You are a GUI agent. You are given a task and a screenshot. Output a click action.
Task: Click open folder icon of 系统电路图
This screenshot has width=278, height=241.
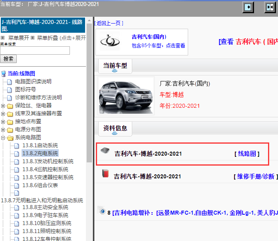[10, 138]
